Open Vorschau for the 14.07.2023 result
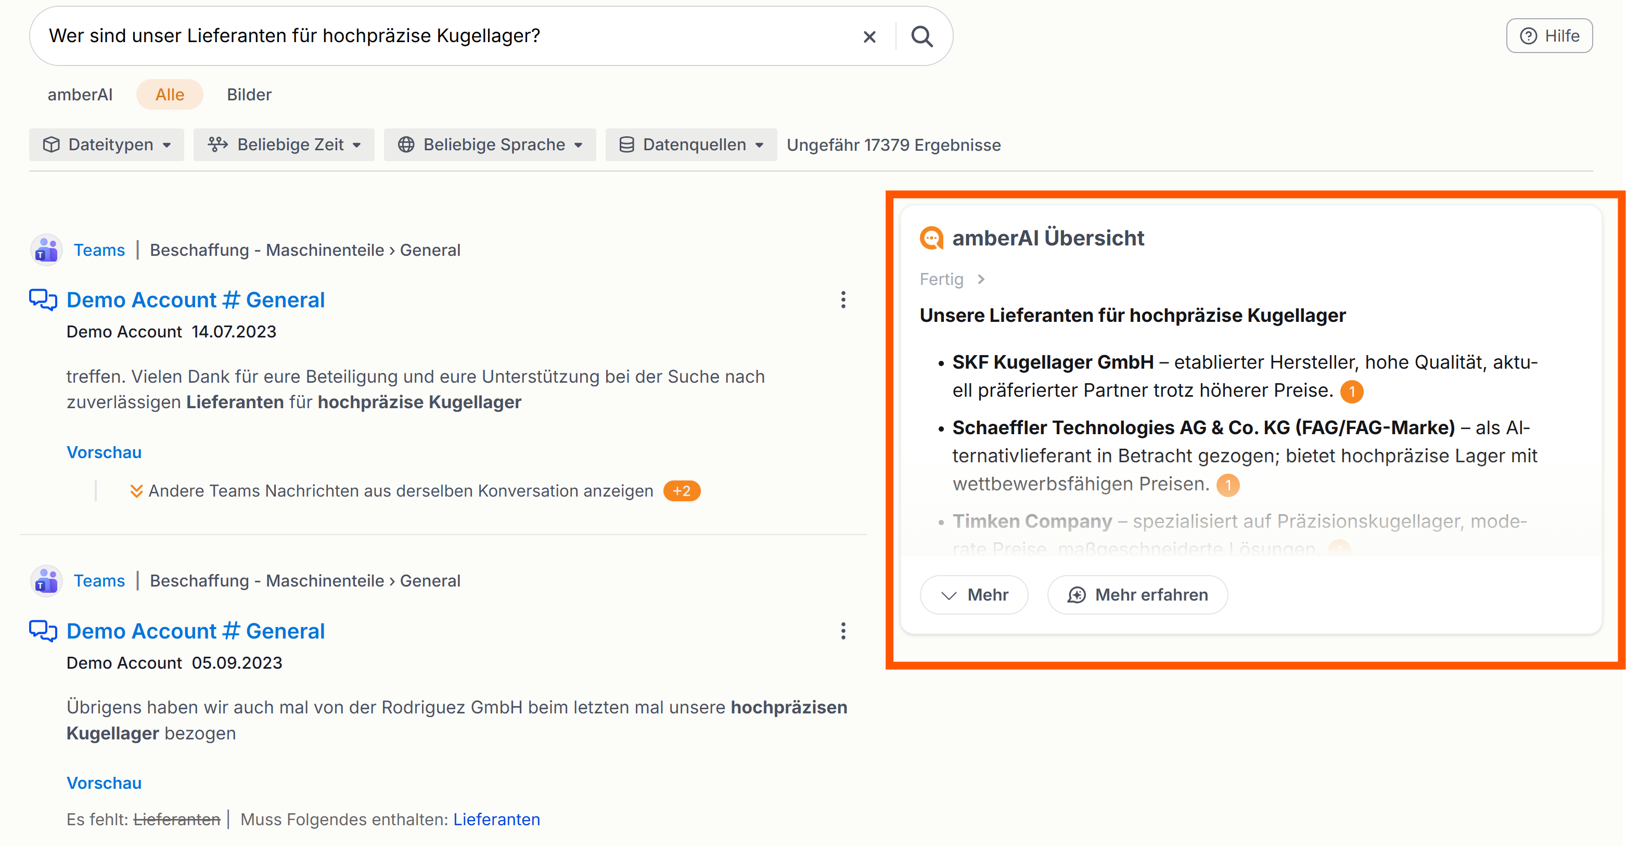1626x846 pixels. (104, 452)
